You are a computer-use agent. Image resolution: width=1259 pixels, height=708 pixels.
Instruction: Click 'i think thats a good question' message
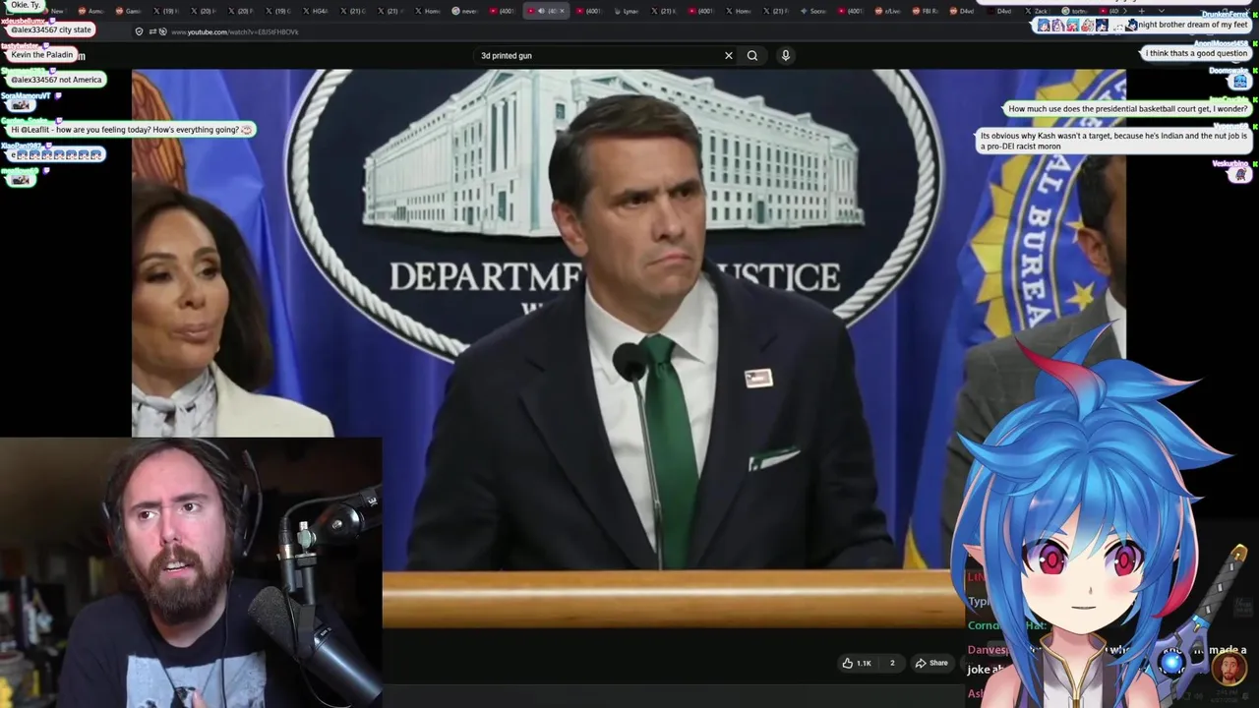[x=1196, y=53]
